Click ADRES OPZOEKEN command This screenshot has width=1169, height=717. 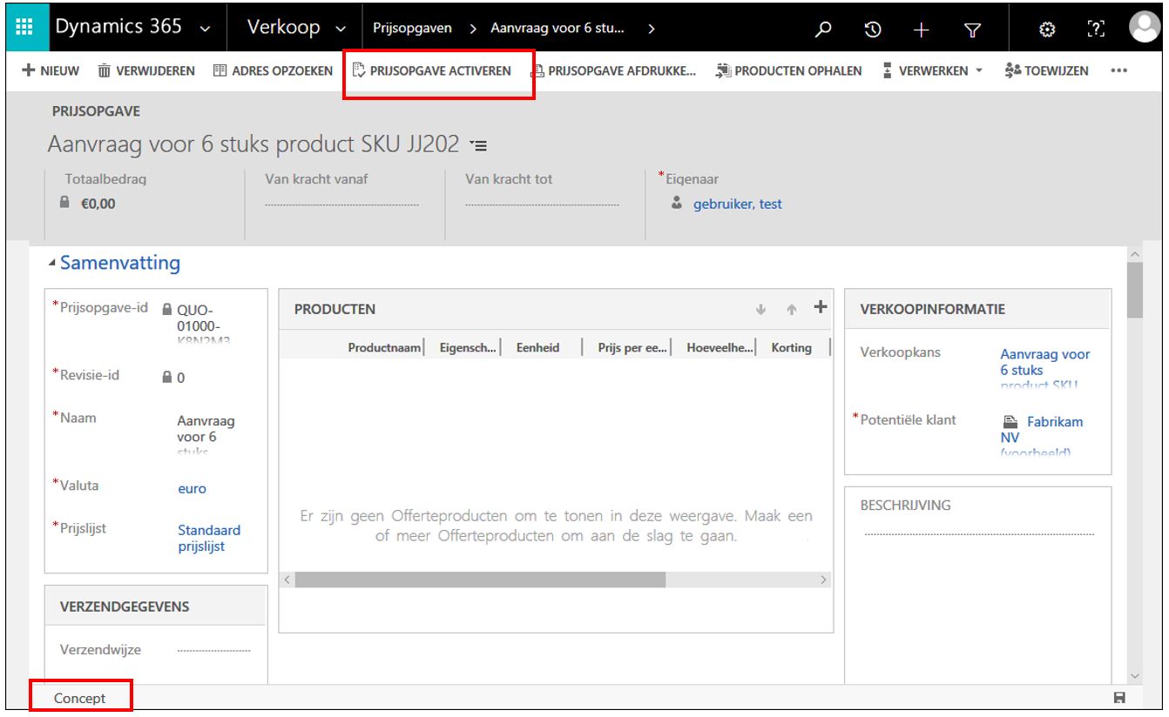click(273, 70)
